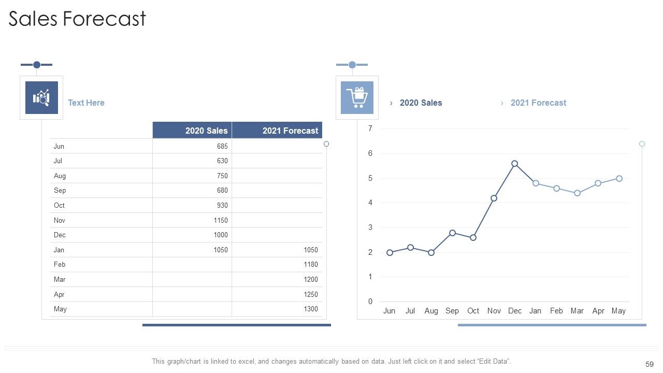Click the Jun row label in table
Screen dimensions: 663x373
59,146
